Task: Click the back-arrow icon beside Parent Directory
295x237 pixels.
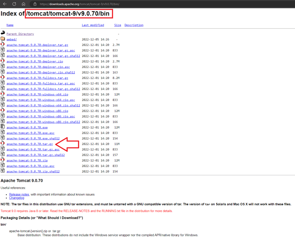Action: [3, 33]
